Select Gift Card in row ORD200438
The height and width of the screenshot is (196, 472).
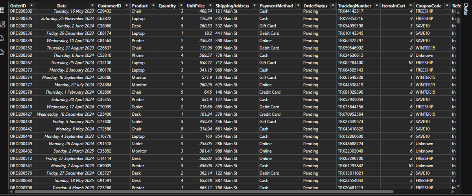pyautogui.click(x=280, y=121)
